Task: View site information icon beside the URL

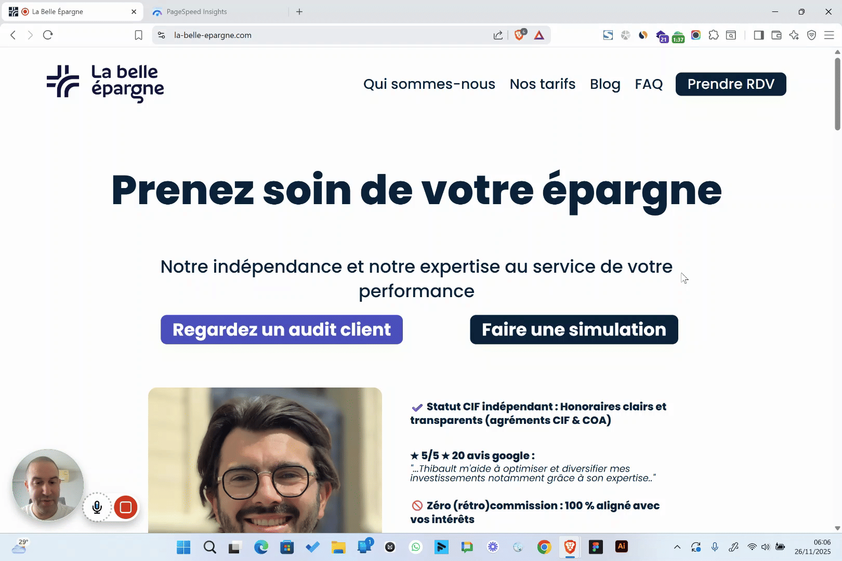Action: (x=162, y=35)
